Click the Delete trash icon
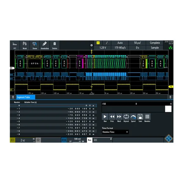 pos(55,45)
